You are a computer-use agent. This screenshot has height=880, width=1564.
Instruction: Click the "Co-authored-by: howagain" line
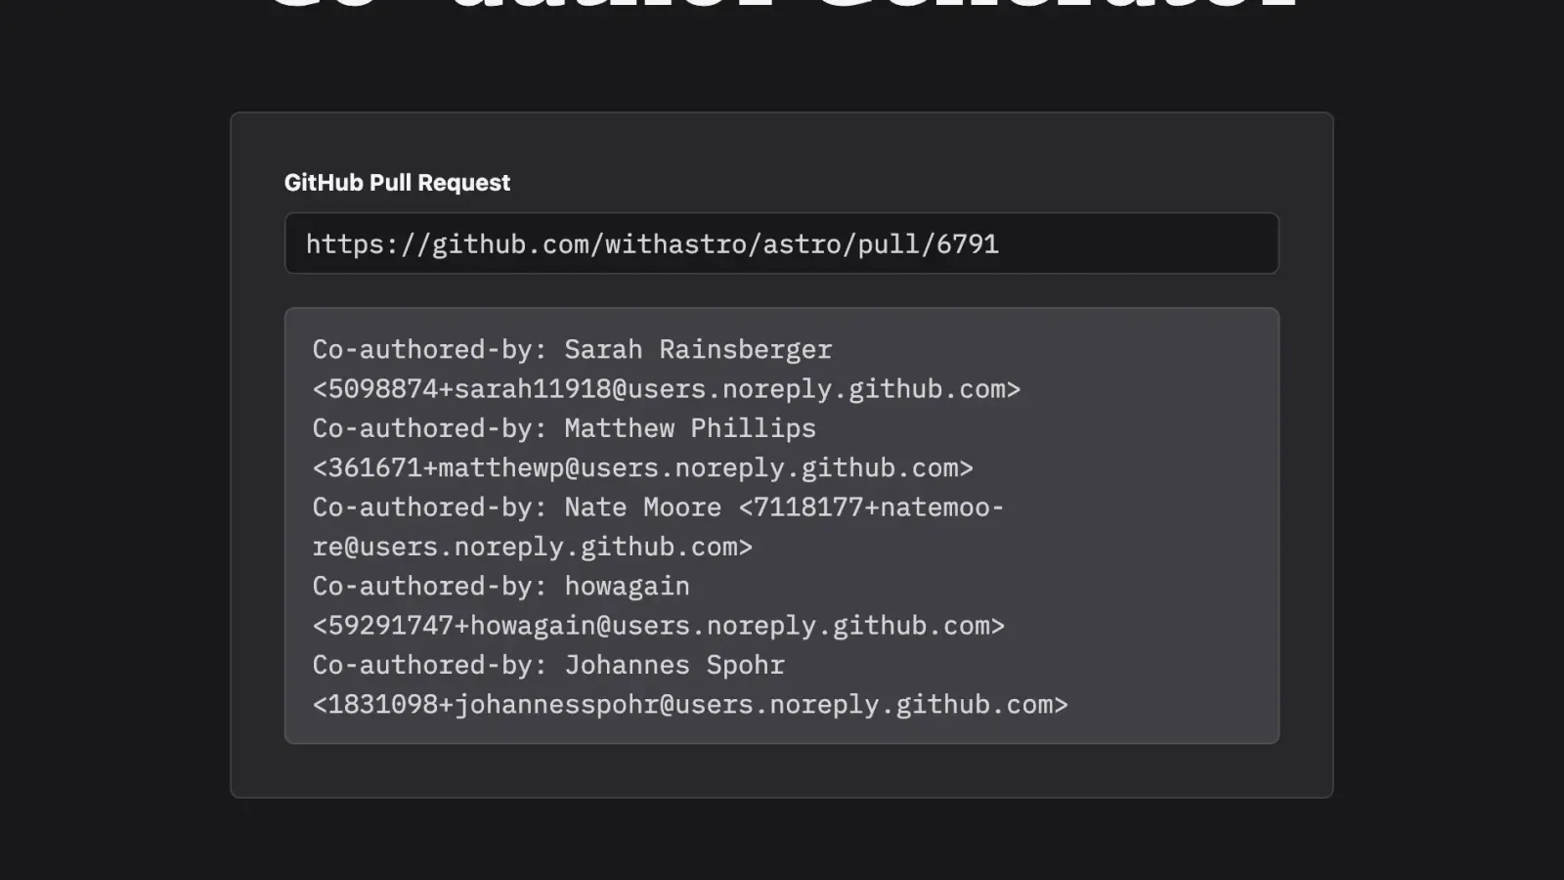[500, 587]
